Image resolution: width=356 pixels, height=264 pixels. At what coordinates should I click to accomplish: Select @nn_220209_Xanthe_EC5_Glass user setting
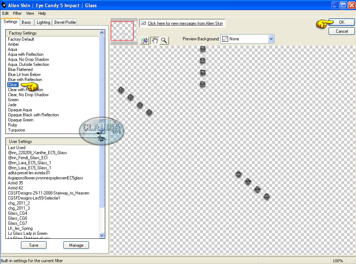tap(37, 153)
